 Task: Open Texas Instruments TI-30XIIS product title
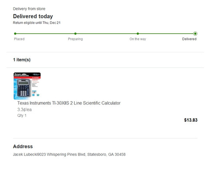coord(69,103)
